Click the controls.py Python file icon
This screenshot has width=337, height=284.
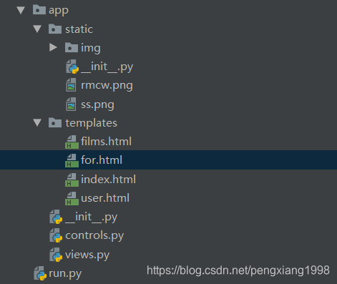56,235
